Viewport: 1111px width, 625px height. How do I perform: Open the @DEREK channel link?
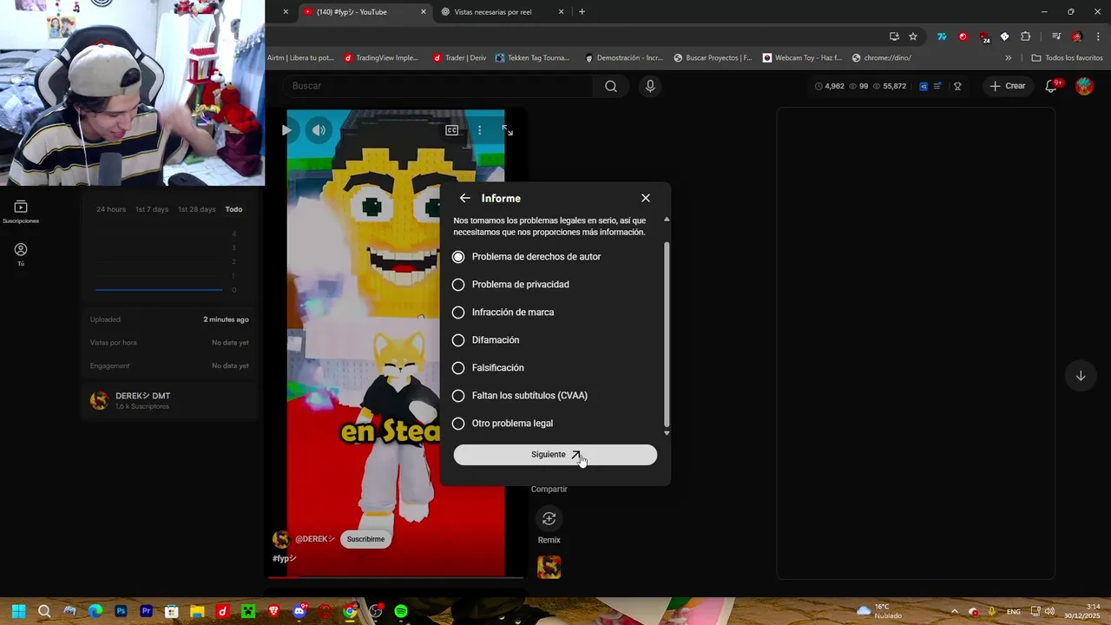click(x=314, y=539)
